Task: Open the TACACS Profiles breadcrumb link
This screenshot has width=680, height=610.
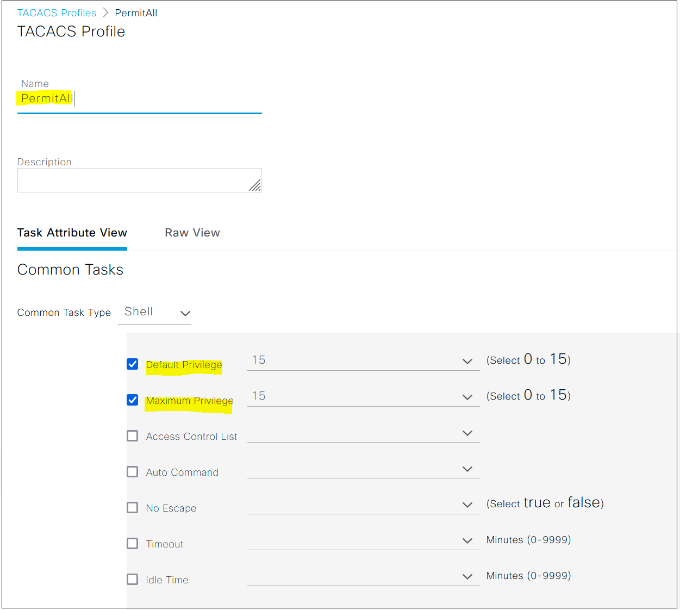Action: pos(57,13)
